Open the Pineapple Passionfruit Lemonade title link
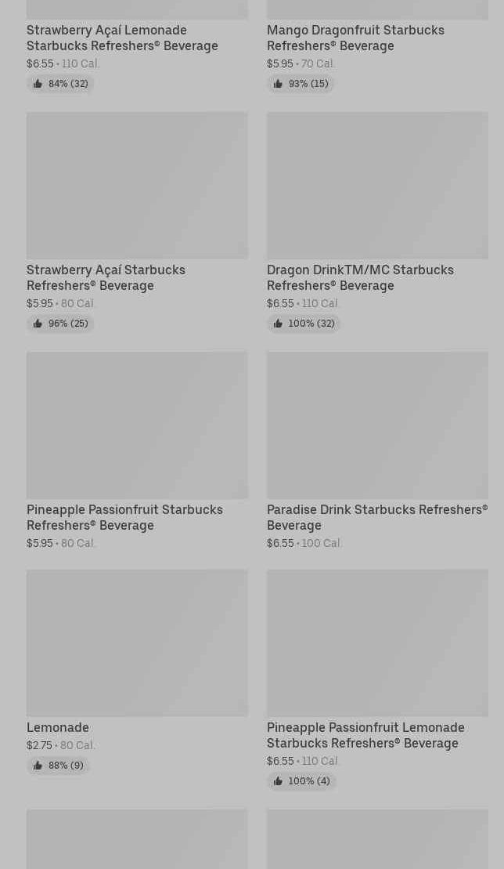504x869 pixels. pyautogui.click(x=365, y=735)
